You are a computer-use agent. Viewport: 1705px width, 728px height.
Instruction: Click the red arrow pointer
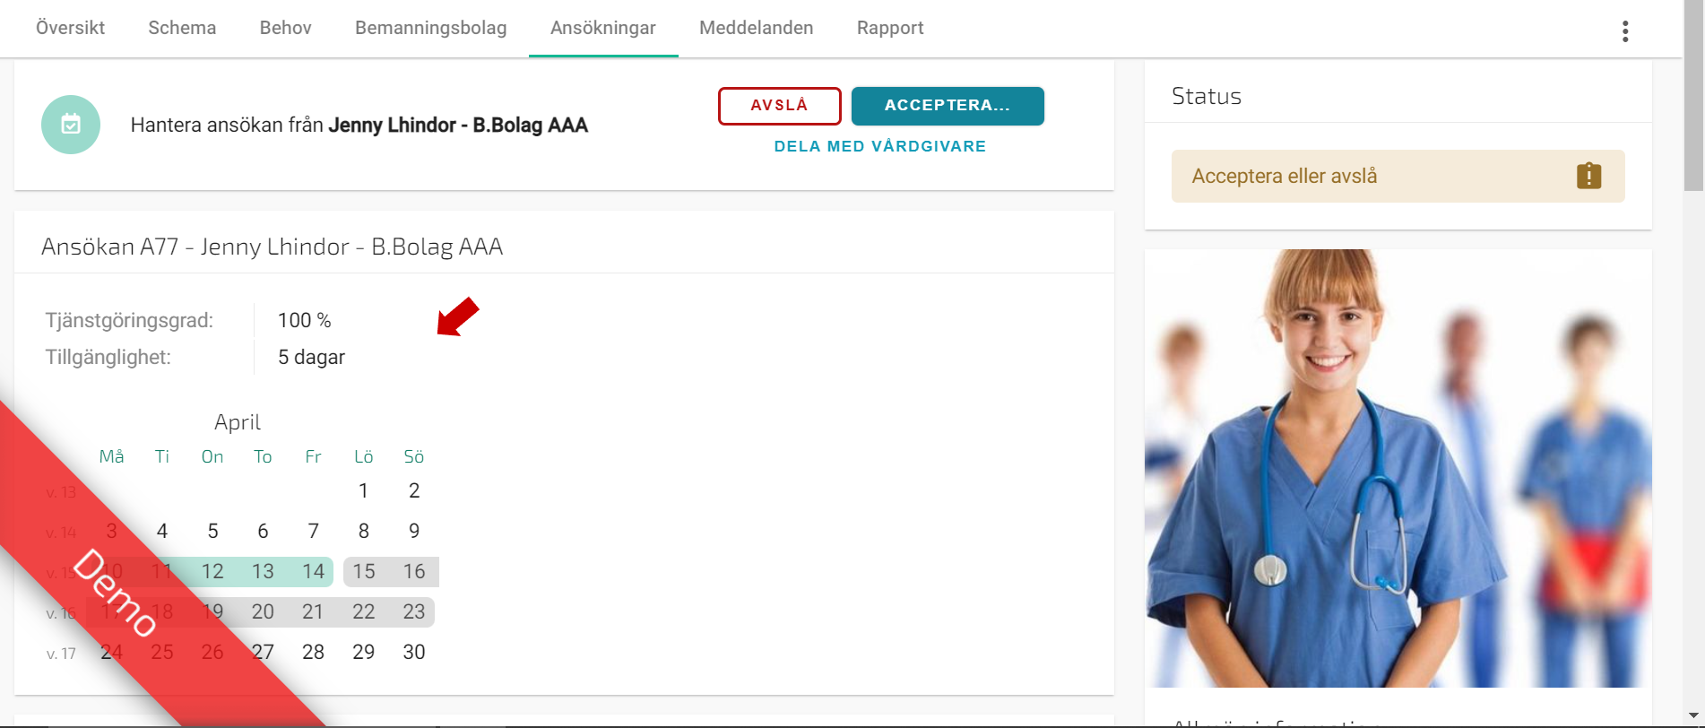coord(458,316)
